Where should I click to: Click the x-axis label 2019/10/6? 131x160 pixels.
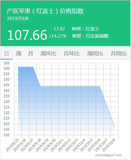pos(94,145)
